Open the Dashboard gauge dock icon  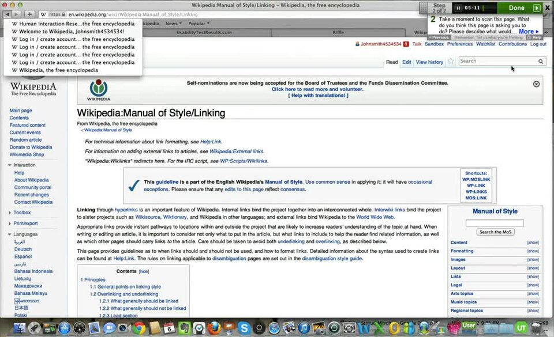(79, 328)
